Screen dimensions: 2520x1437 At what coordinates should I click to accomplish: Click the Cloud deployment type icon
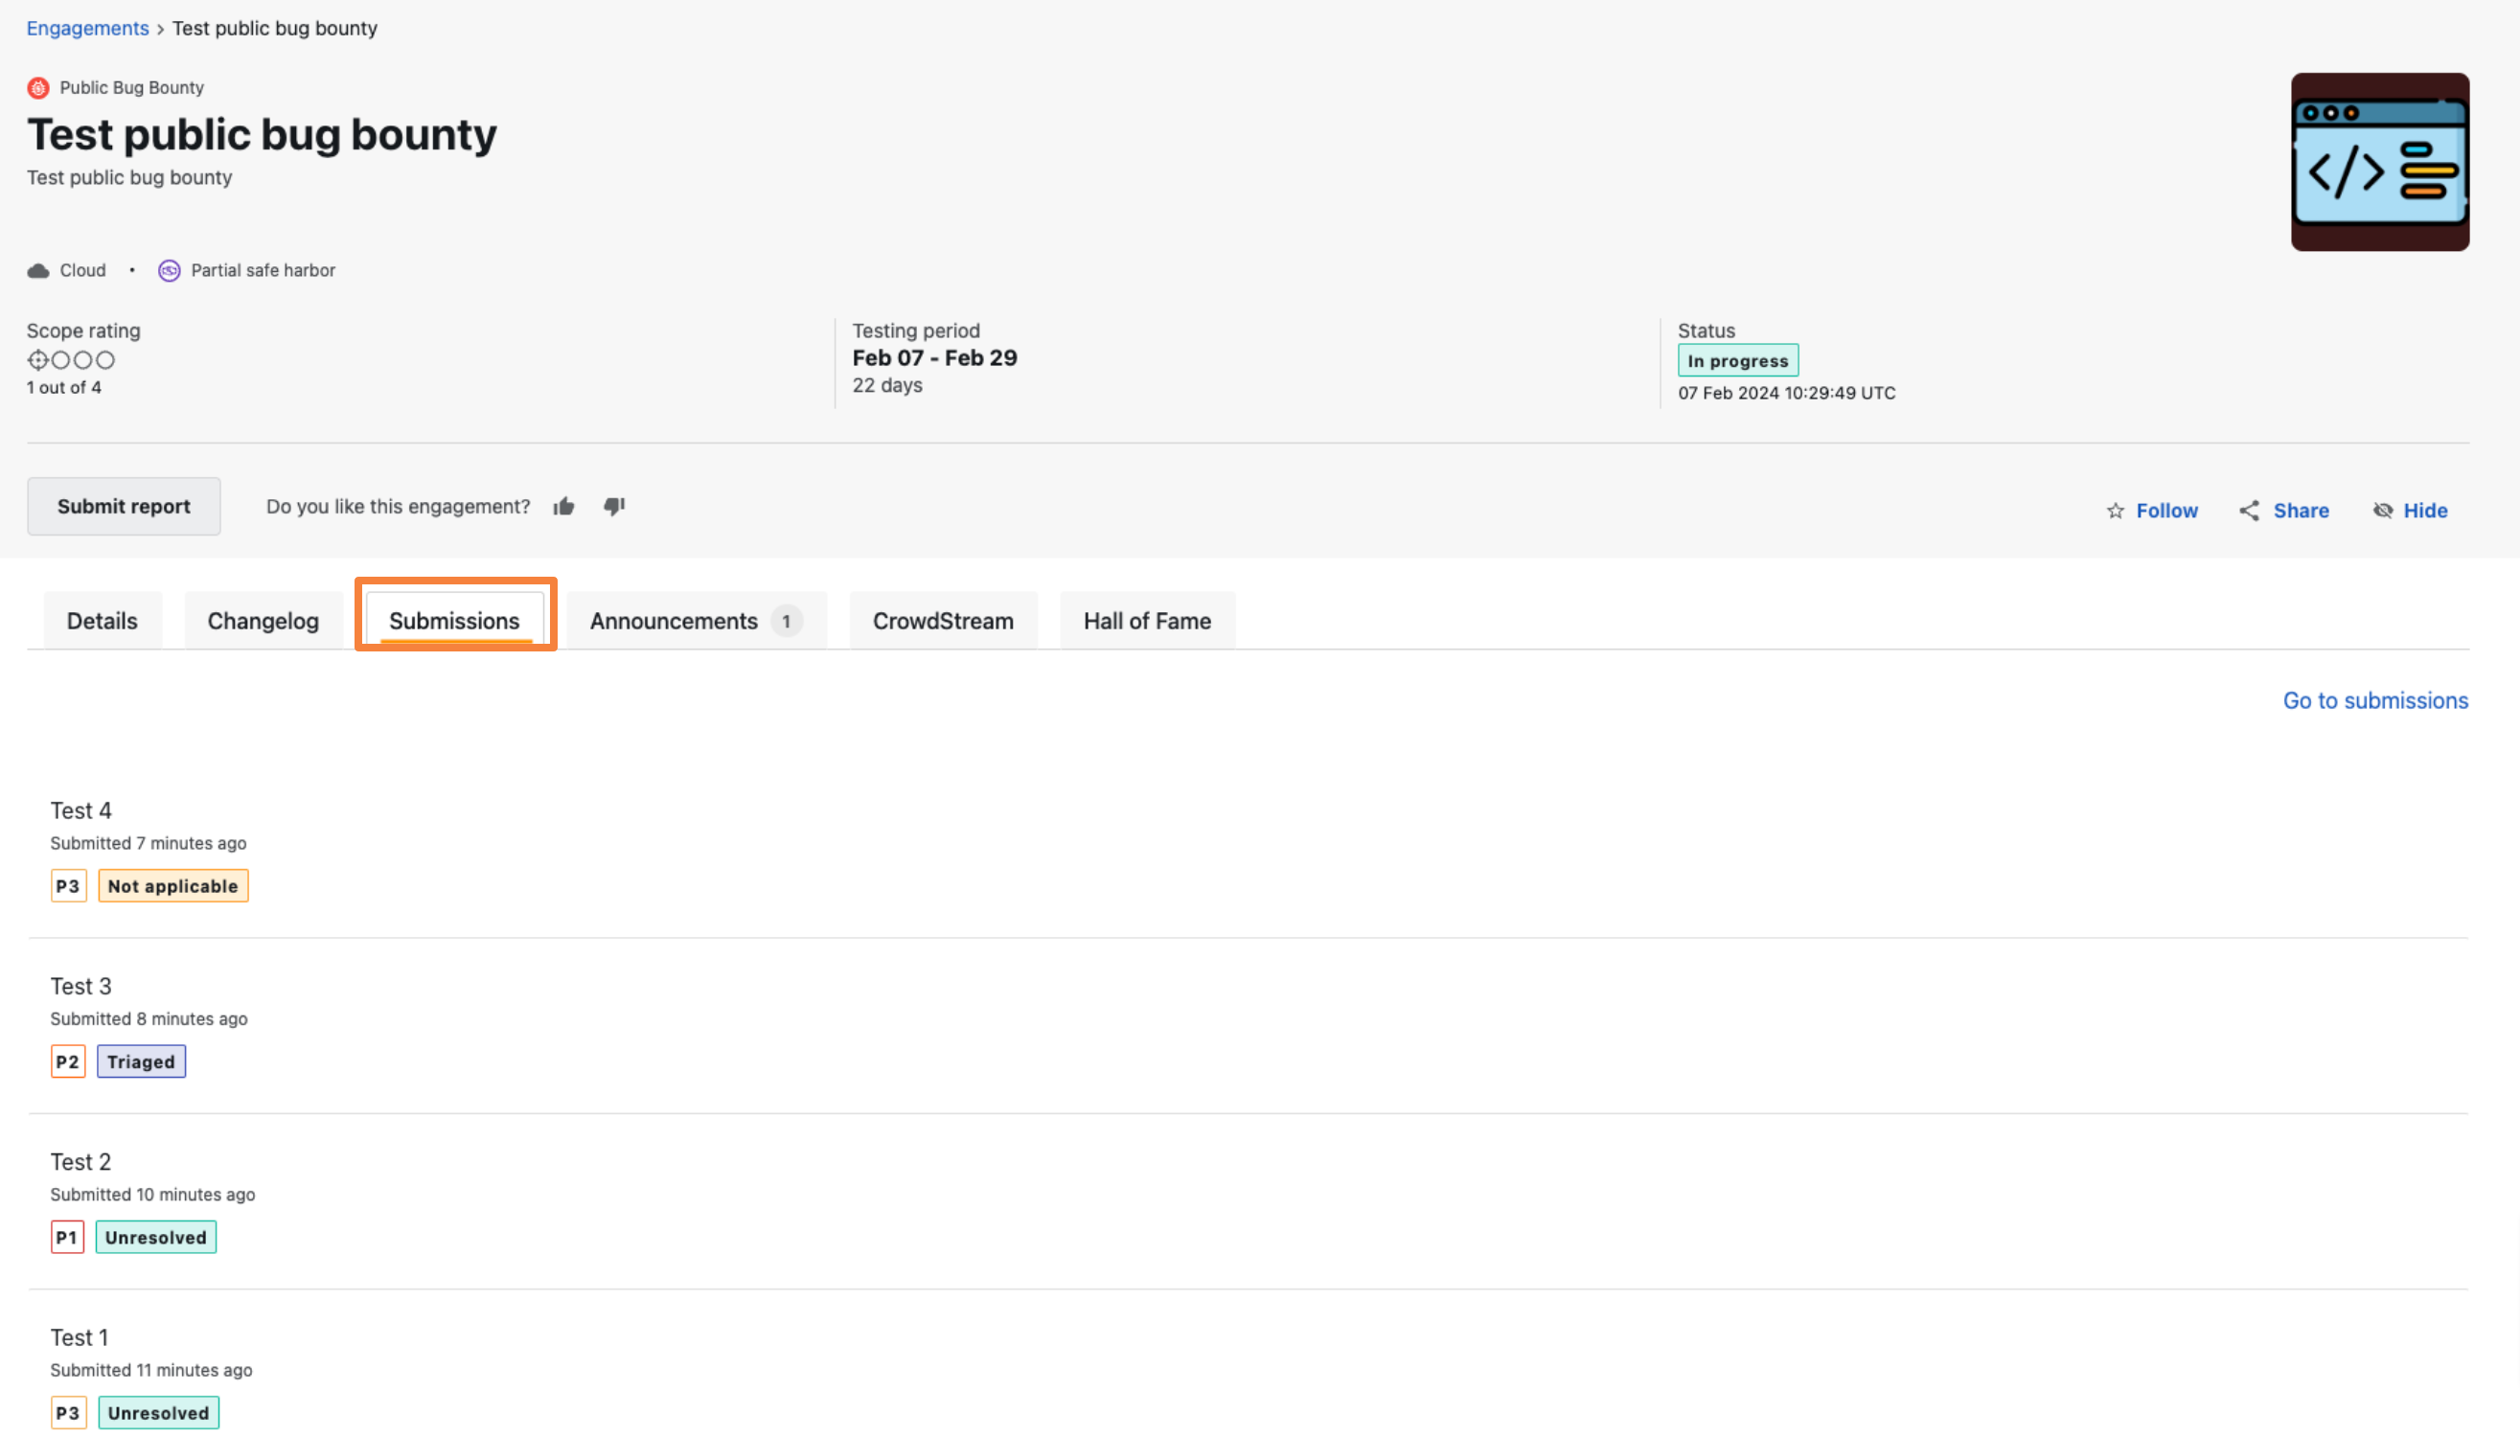coord(38,270)
